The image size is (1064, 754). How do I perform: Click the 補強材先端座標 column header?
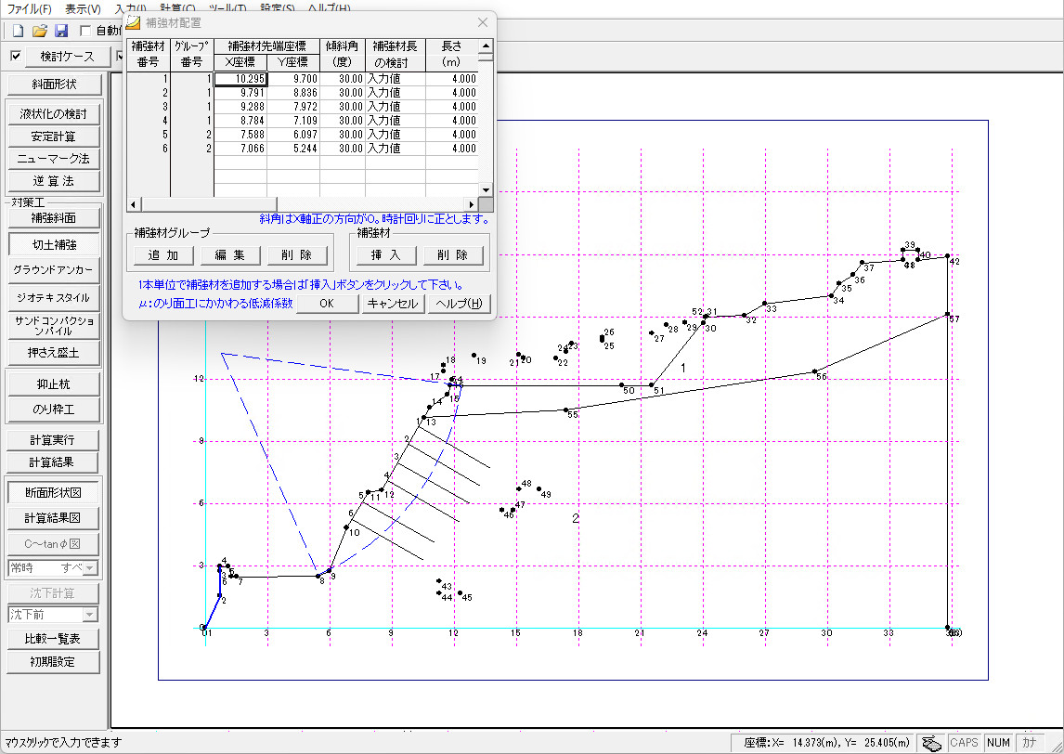266,46
